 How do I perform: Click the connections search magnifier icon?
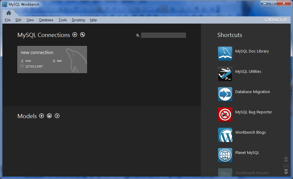pyautogui.click(x=138, y=35)
